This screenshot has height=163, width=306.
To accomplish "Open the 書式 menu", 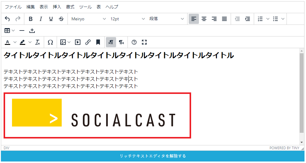I will point(70,7).
